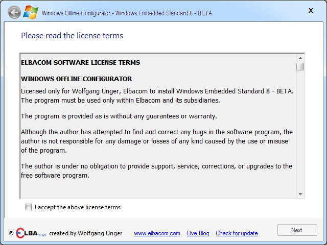The image size is (327, 245).
Task: Click 'Please read the license terms' title
Action: click(72, 36)
